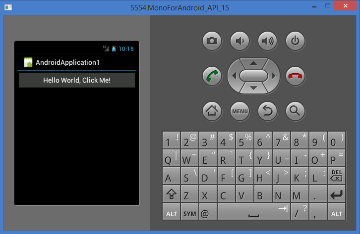Image resolution: width=360 pixels, height=234 pixels.
Task: Toggle the left ALT key
Action: (x=171, y=213)
